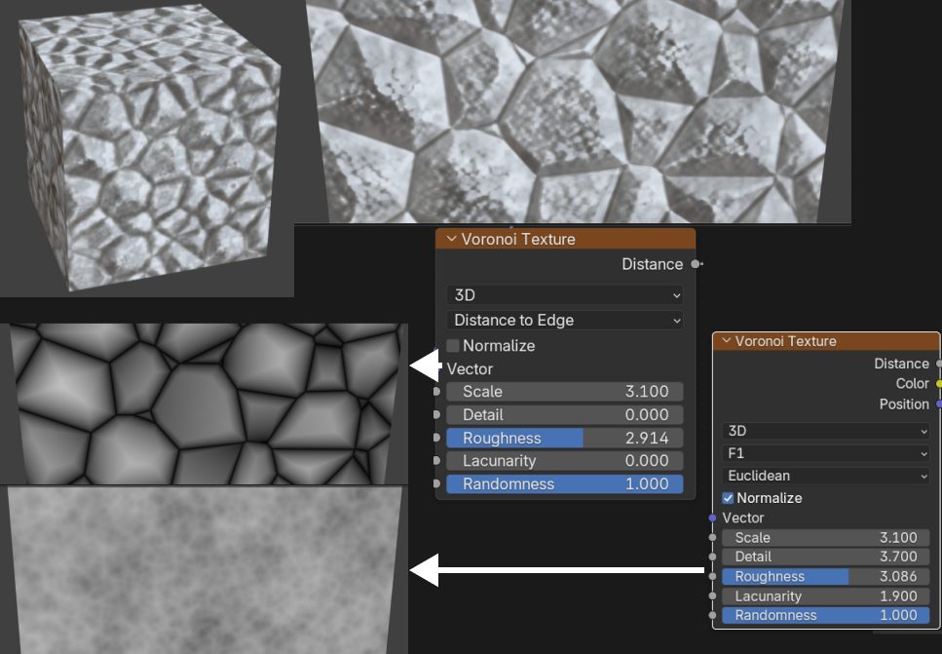The image size is (942, 654).
Task: Disable the checked Normalize checkbox
Action: (x=728, y=498)
